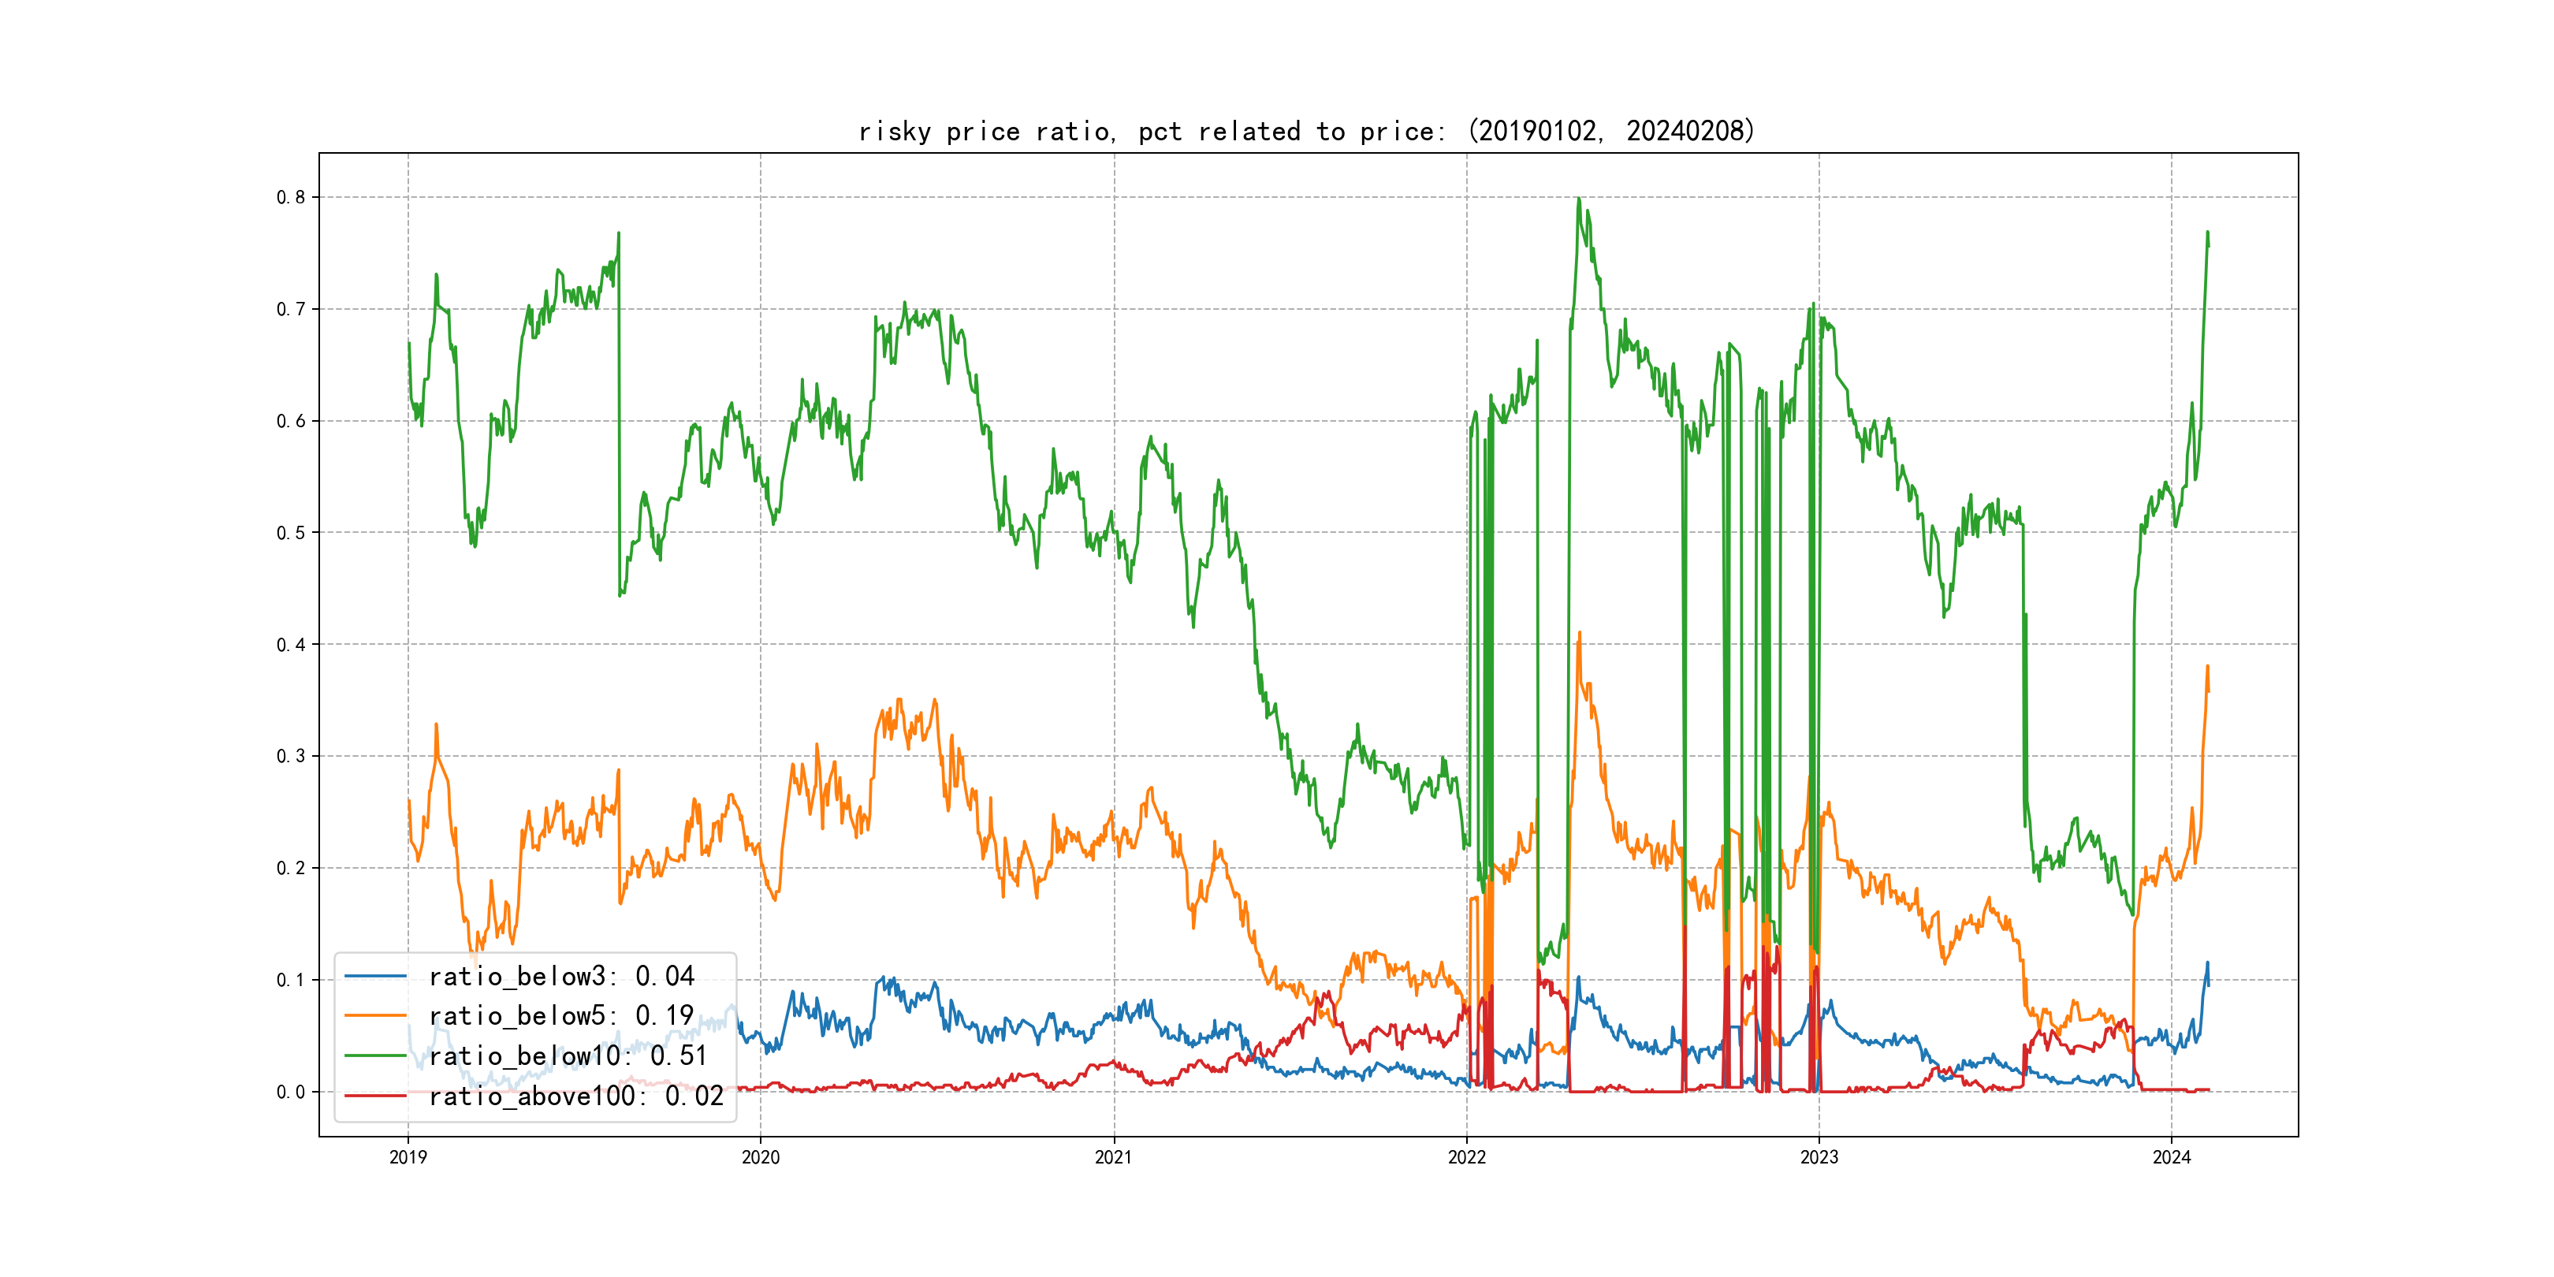Select the 'ratio_above100: 0.02' legend label

[576, 1096]
